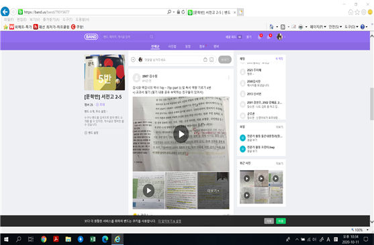
Task: Open the 5반 band cover image
Action: pyautogui.click(x=105, y=72)
